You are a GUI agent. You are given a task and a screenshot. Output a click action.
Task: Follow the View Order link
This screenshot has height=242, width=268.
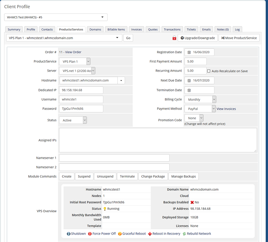pyautogui.click(x=73, y=52)
